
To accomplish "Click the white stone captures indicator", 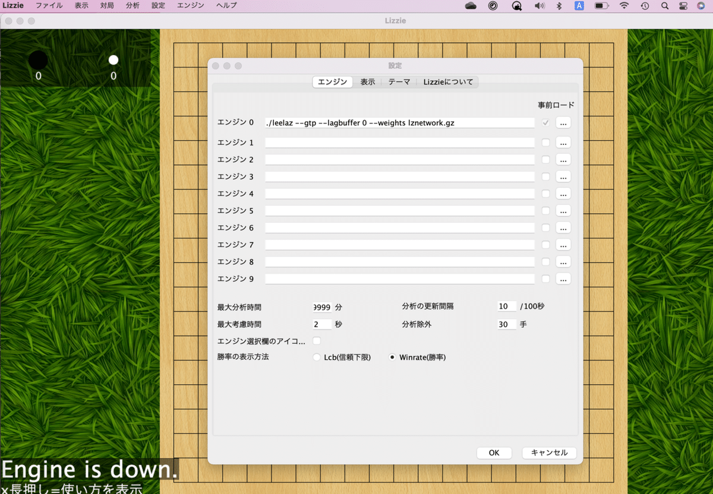I will click(113, 60).
